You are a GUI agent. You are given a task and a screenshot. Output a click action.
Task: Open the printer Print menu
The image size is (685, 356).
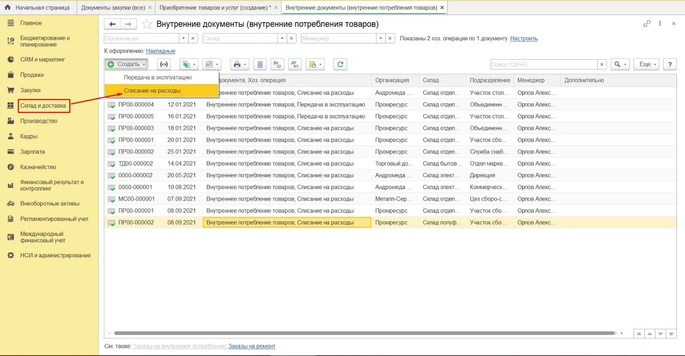[x=240, y=64]
